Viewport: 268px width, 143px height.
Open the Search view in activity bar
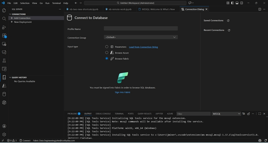pyautogui.click(x=4, y=19)
